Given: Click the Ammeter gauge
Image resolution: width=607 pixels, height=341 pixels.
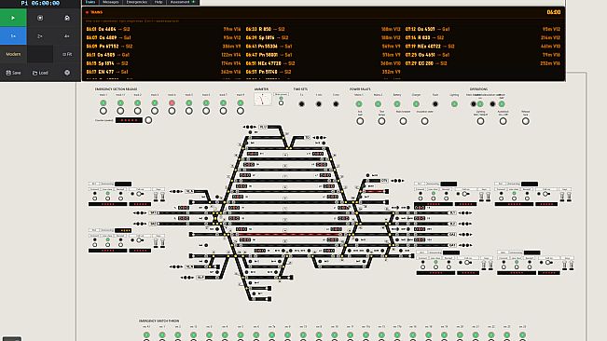Looking at the screenshot, I should [263, 99].
